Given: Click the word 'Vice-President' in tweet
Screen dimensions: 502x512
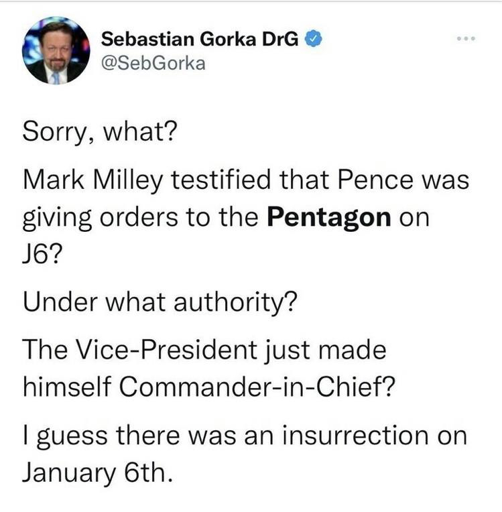Looking at the screenshot, I should point(166,350).
